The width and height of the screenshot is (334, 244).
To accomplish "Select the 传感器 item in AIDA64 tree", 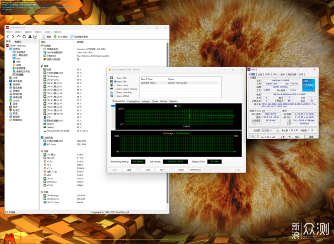I will [20, 75].
